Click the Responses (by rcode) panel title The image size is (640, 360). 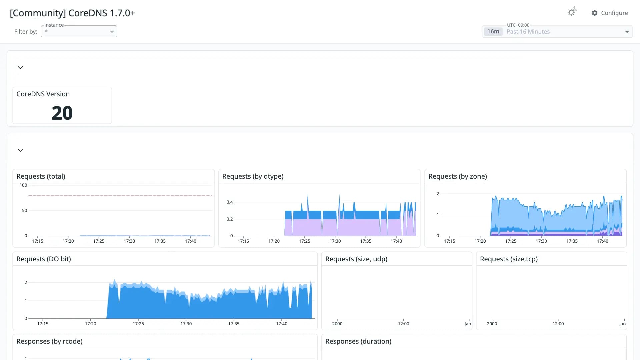(49, 341)
